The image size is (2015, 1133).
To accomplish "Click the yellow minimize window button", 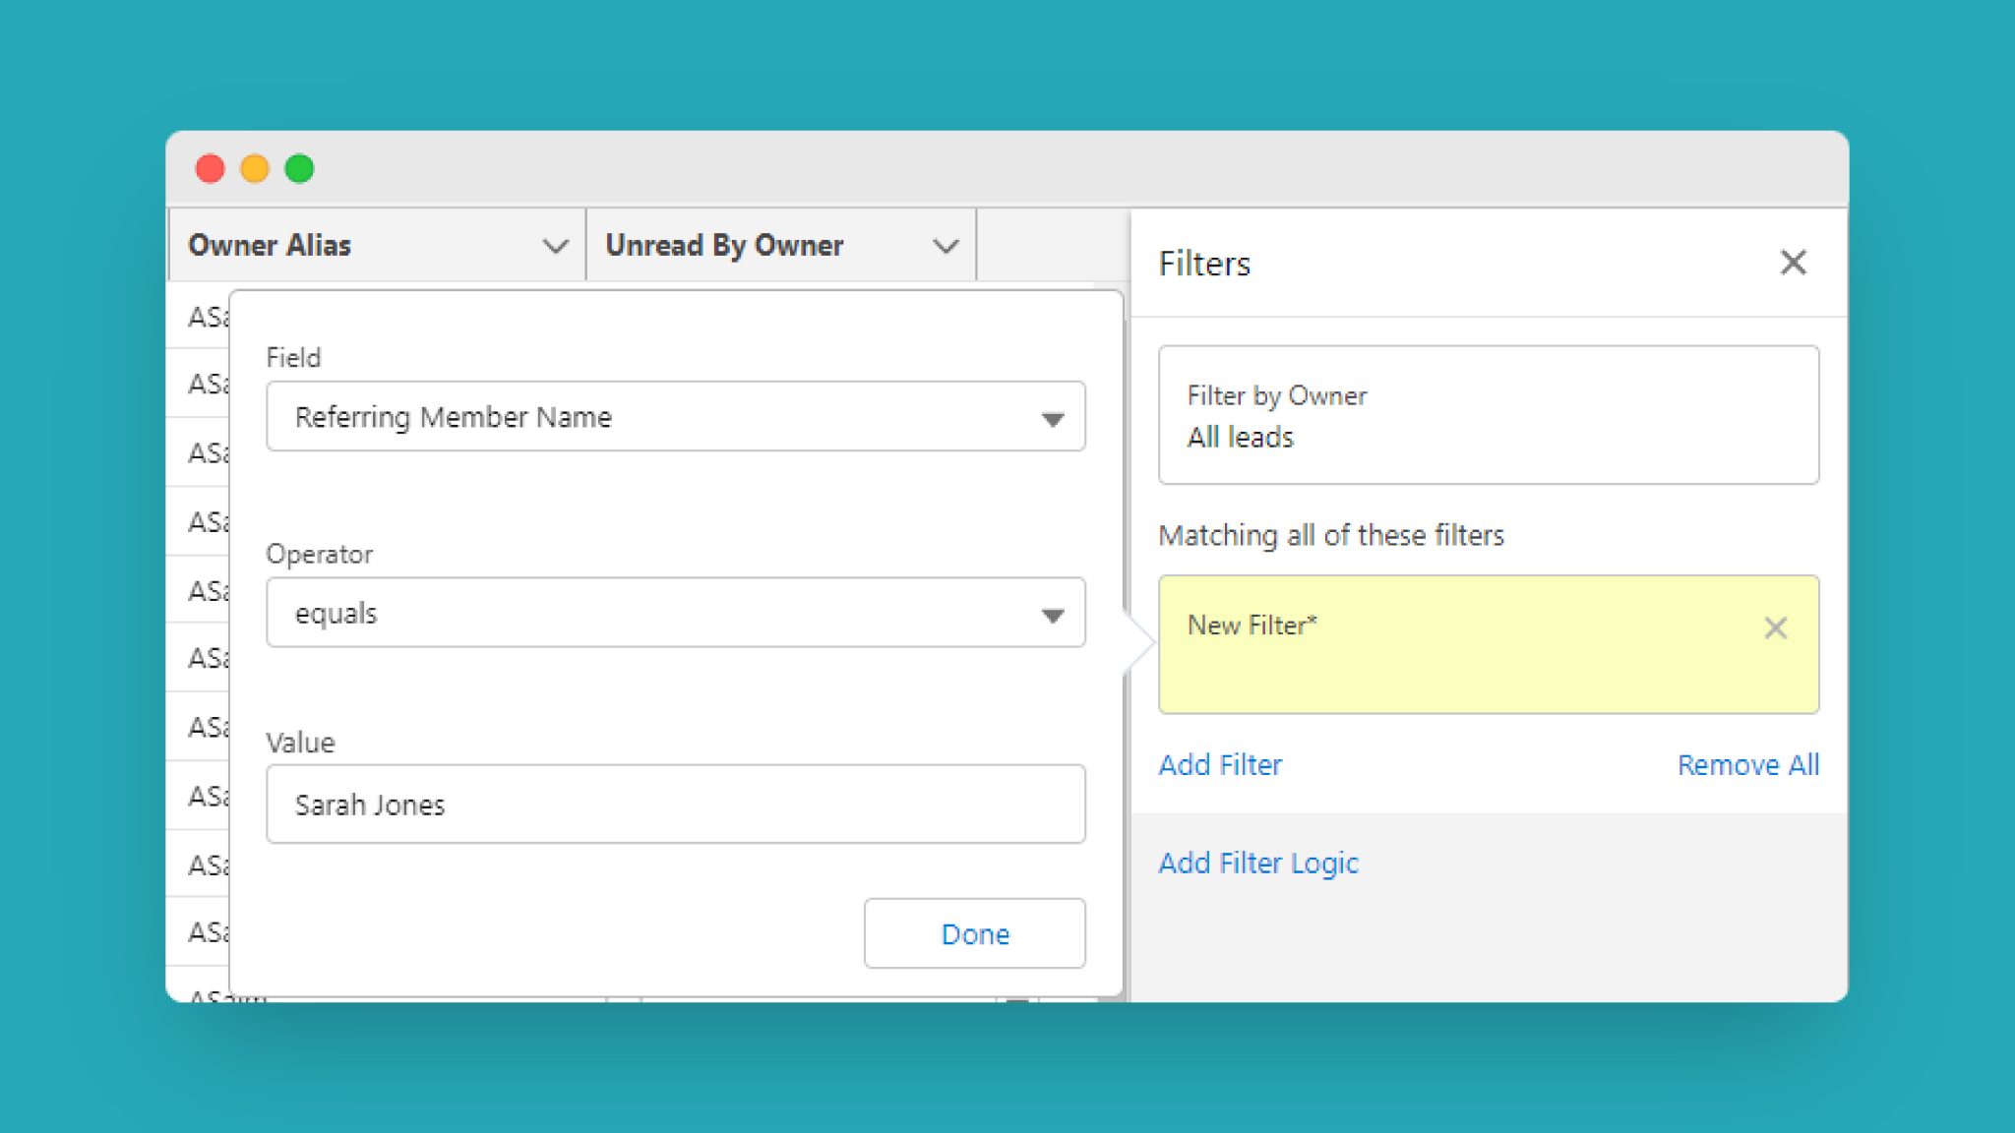I will coord(255,169).
